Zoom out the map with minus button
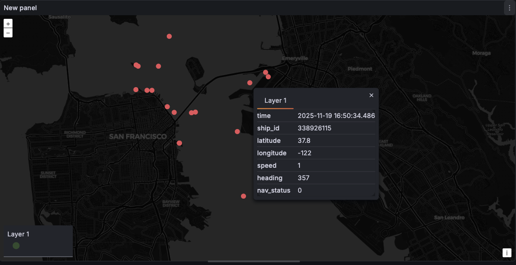This screenshot has width=516, height=265. pos(8,33)
